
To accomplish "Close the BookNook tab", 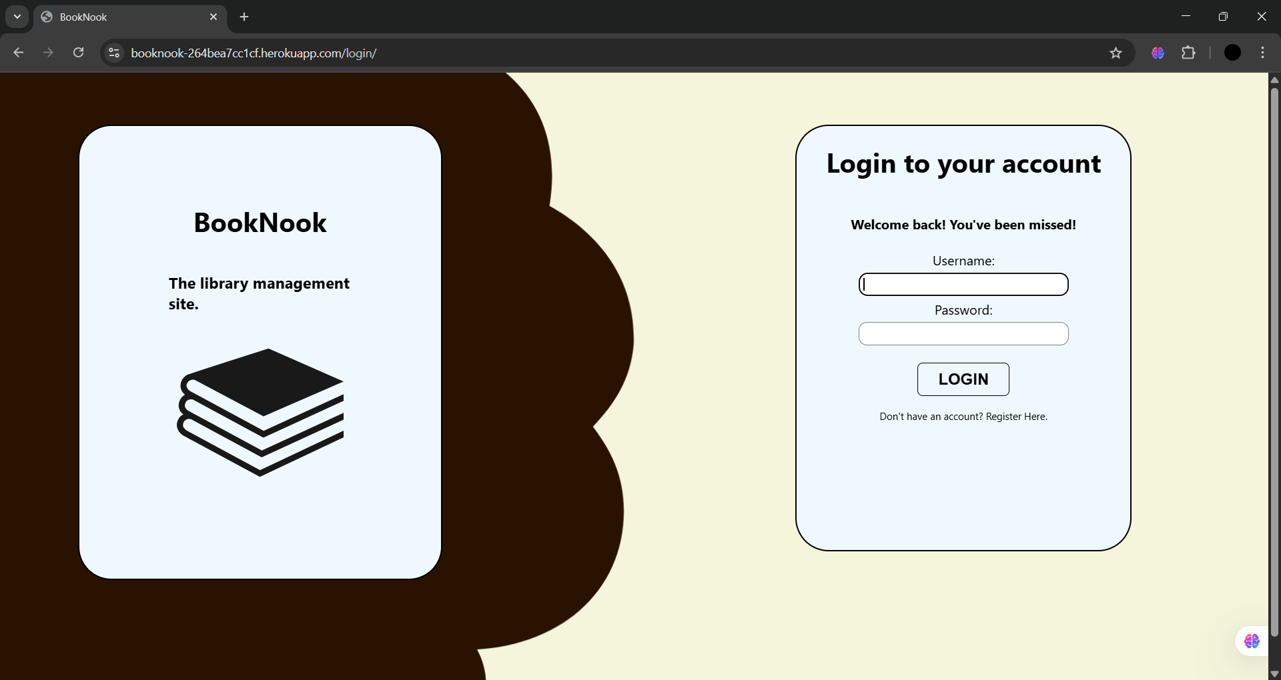I will coord(213,17).
